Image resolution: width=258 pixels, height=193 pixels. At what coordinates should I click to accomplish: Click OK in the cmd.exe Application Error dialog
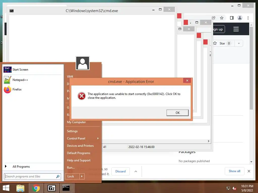click(x=177, y=113)
